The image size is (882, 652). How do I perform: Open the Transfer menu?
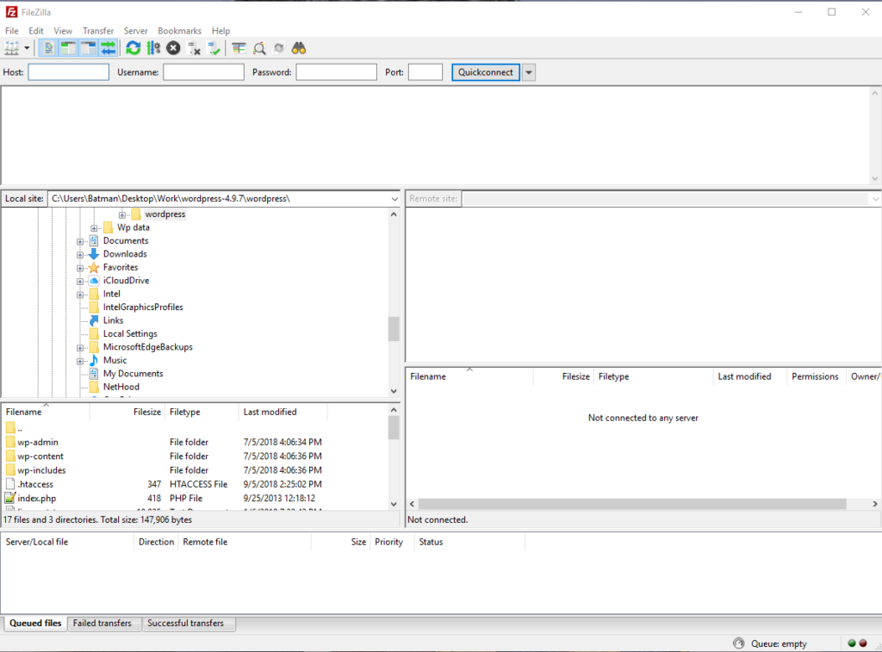point(97,30)
